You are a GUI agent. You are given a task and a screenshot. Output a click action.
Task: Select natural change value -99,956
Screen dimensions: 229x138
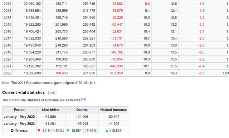pyautogui.click(x=117, y=59)
